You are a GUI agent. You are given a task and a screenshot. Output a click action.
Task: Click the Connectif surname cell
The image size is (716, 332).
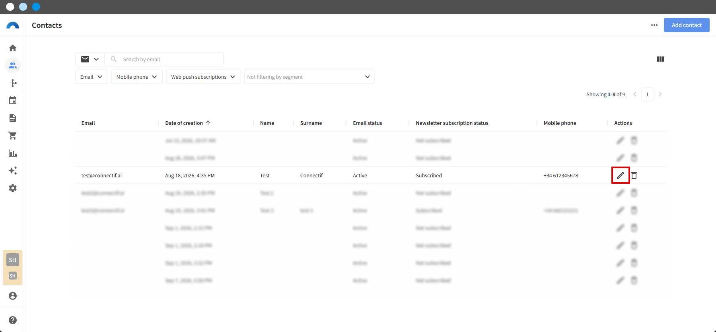pos(311,175)
